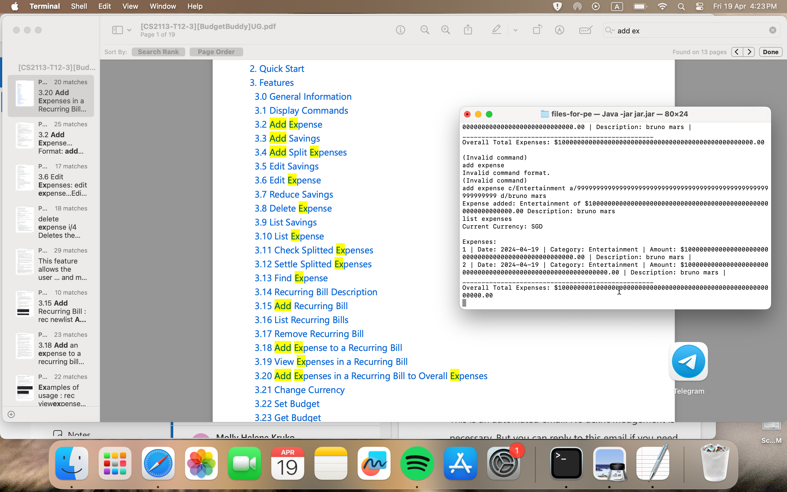The image size is (787, 492).
Task: Open Freeform from the Dock
Action: click(374, 463)
